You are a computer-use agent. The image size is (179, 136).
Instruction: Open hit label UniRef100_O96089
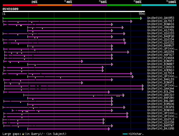click(x=161, y=27)
